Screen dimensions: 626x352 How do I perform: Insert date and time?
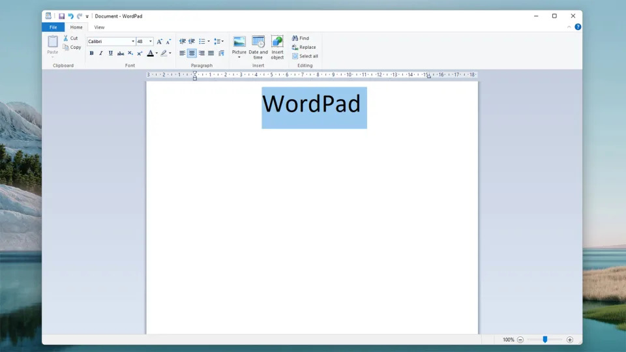coord(258,42)
